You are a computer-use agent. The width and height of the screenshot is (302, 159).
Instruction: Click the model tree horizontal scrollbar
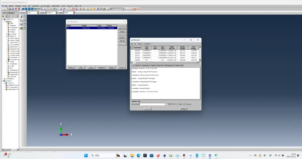pyautogui.click(x=10, y=149)
